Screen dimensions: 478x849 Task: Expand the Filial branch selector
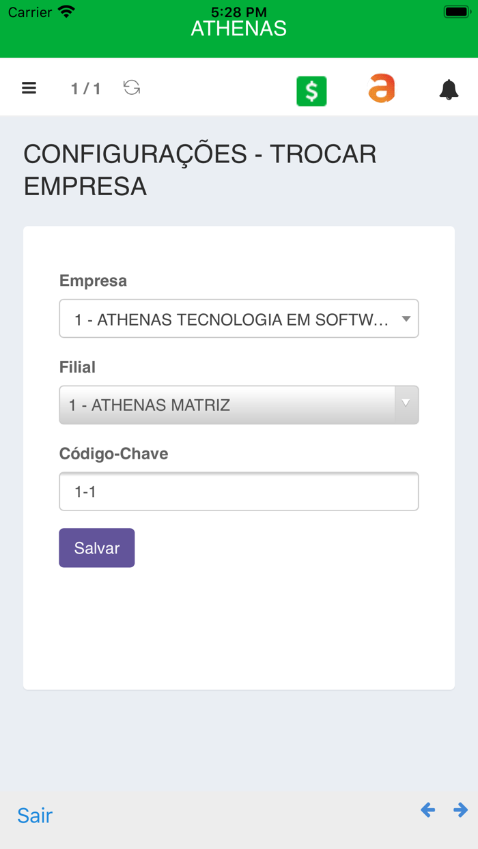239,405
